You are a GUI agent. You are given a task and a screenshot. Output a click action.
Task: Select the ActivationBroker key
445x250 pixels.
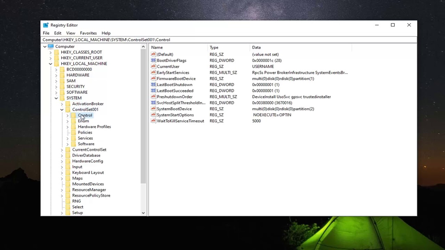tap(88, 104)
